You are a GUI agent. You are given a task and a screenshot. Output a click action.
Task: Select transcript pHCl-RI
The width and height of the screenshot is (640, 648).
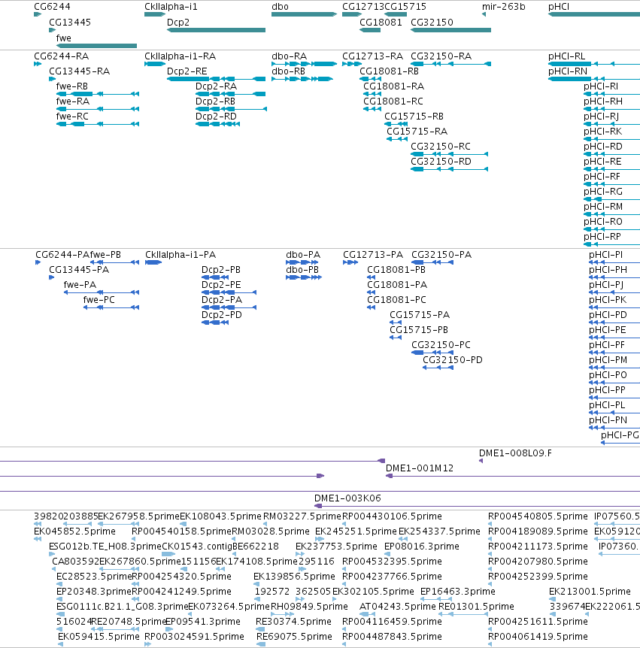tap(601, 86)
